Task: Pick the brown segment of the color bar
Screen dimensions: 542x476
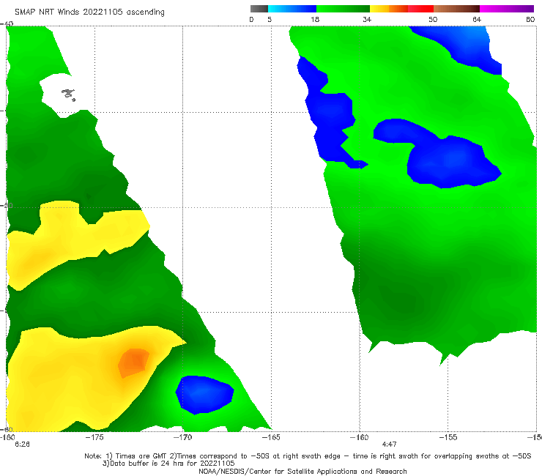Action: tap(456, 9)
